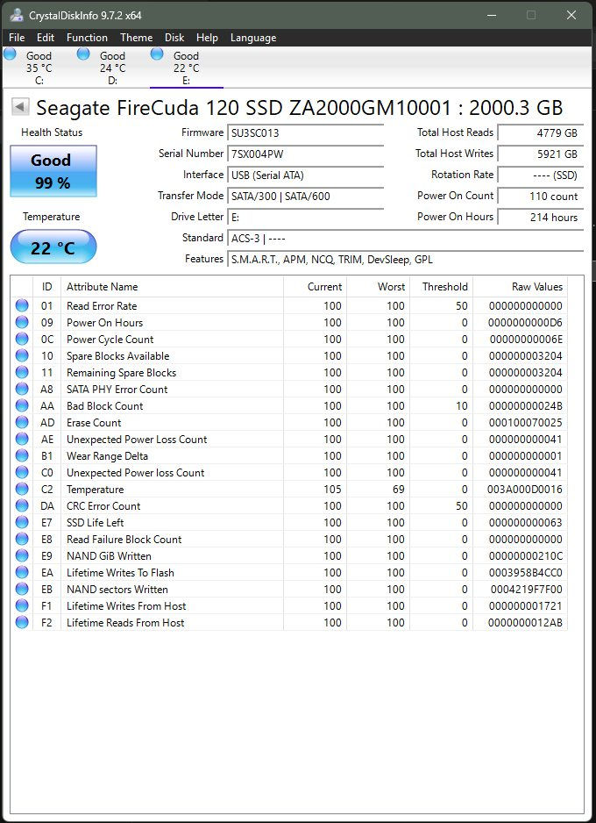Open the Disk menu
Screen dimensions: 596x823
point(174,38)
